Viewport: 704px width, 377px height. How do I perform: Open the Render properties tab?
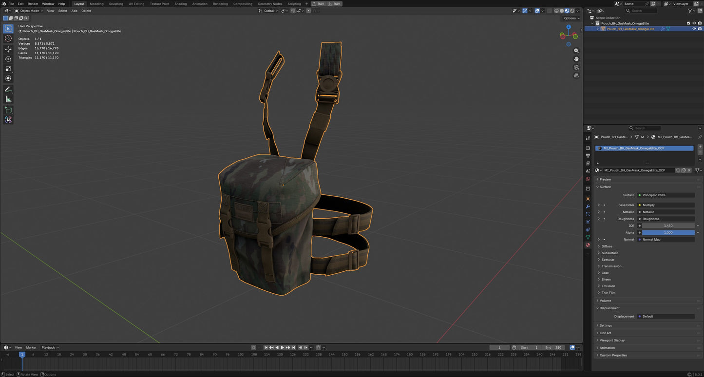click(588, 148)
